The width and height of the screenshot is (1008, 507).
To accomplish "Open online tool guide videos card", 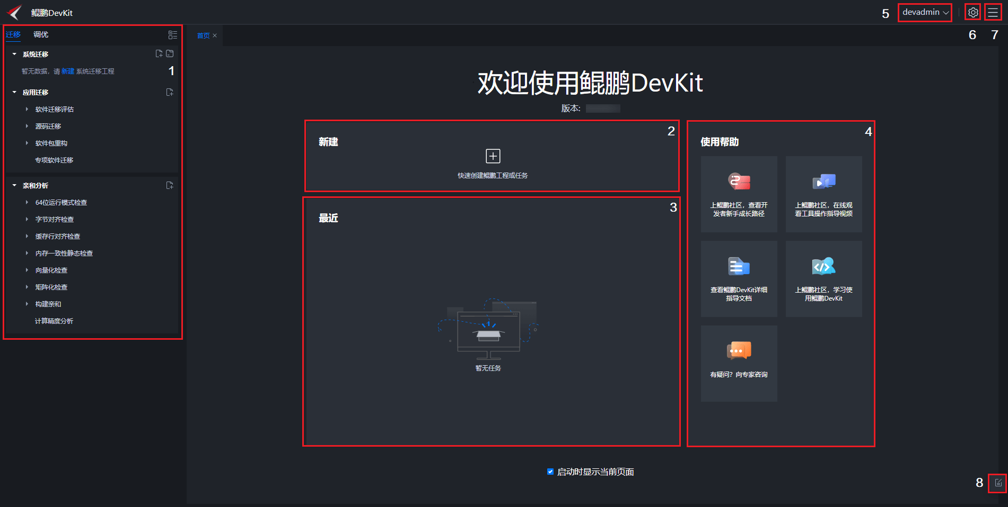I will (x=824, y=194).
